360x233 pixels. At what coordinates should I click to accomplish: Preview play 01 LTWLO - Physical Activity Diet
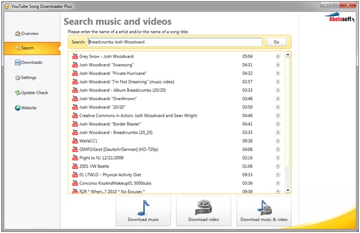pyautogui.click(x=277, y=175)
